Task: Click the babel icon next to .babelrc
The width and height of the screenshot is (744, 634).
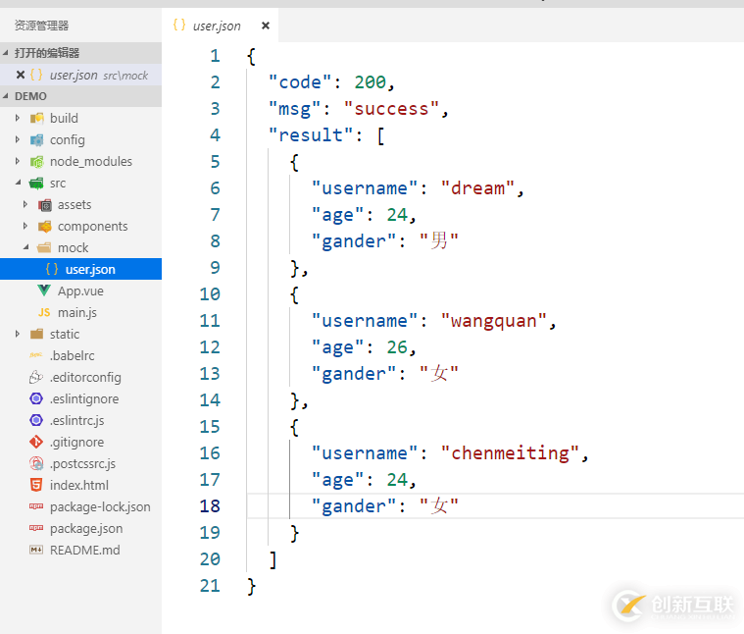Action: click(x=36, y=355)
